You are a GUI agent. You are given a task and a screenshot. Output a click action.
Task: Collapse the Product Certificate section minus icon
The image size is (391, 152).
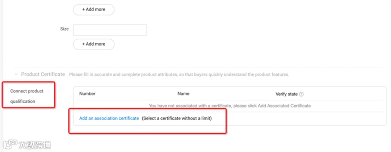click(16, 74)
